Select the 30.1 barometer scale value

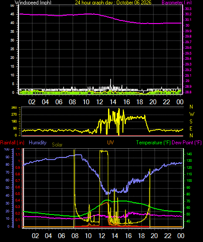click(x=188, y=20)
